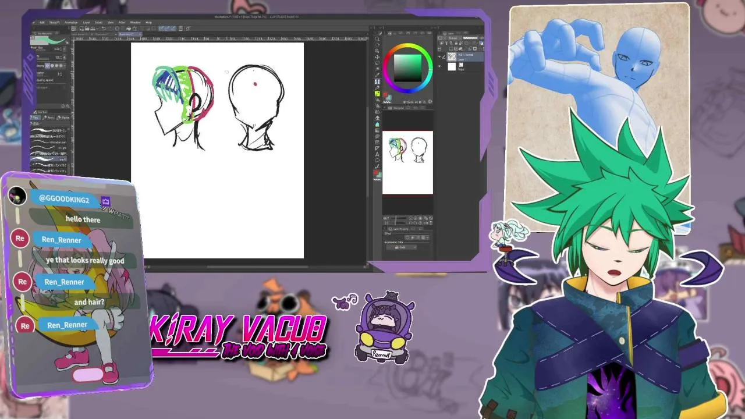
Task: Open the Expression color dropdown
Action: (402, 247)
